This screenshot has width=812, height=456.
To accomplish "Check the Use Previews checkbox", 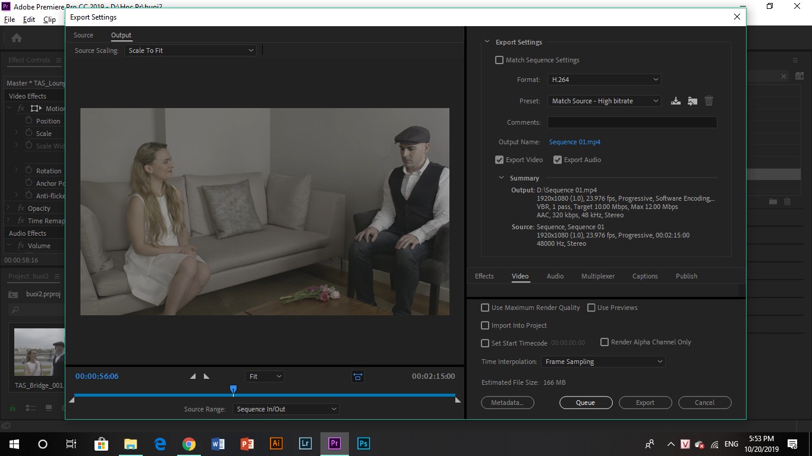I will click(x=591, y=308).
